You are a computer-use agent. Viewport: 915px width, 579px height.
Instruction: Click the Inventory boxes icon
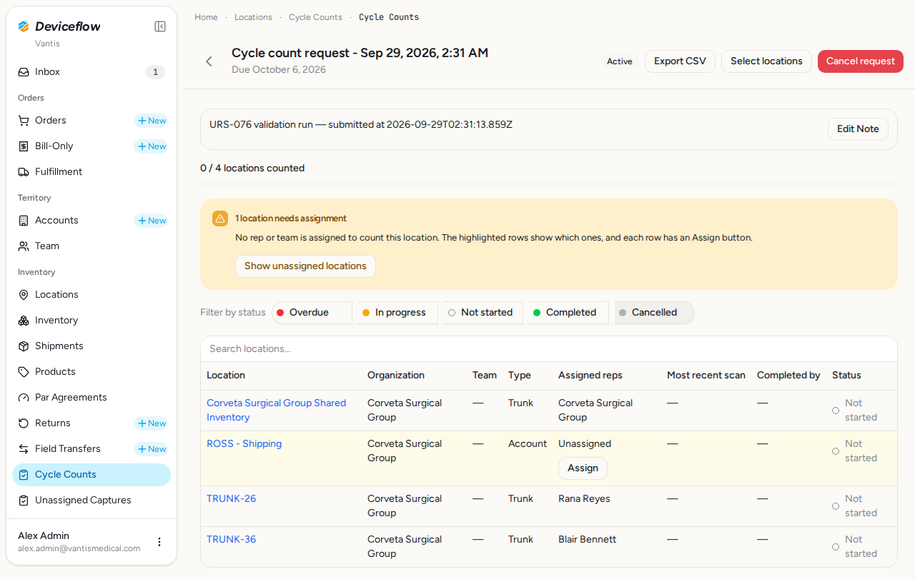(x=24, y=321)
